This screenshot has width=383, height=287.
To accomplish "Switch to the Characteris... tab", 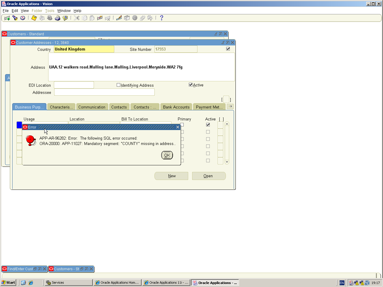I will click(61, 107).
